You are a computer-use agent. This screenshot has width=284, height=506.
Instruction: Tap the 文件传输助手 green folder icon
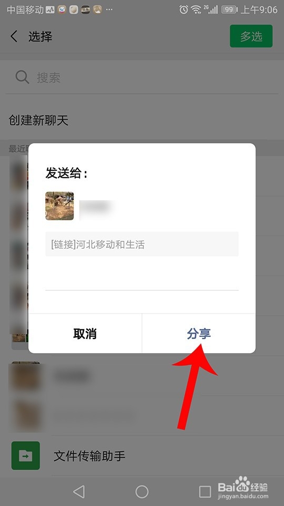(x=26, y=455)
